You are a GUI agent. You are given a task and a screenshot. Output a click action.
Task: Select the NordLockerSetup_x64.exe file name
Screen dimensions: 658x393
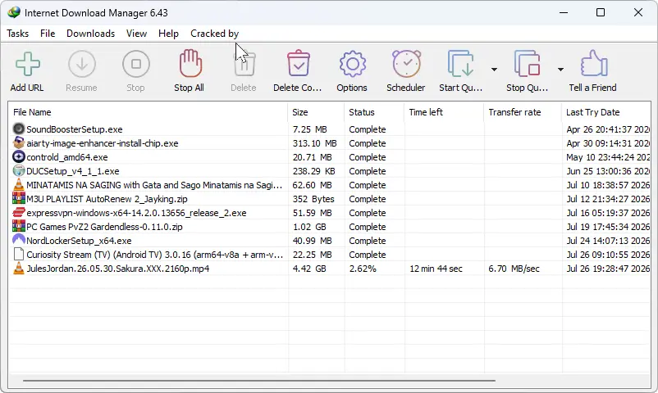click(x=79, y=241)
